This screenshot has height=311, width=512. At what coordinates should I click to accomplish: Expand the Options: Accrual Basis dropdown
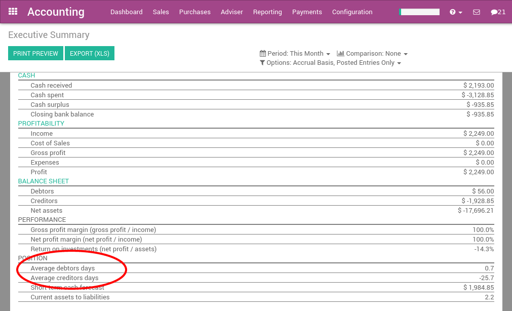(x=329, y=63)
